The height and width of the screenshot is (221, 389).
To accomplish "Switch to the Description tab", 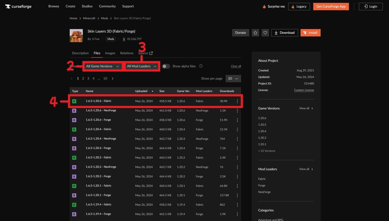I will click(80, 53).
